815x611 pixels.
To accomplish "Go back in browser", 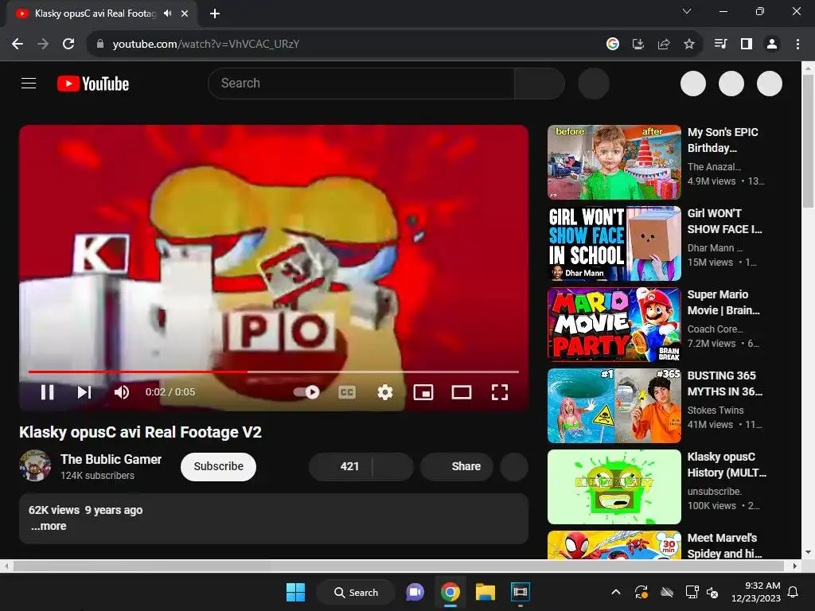I will (18, 45).
